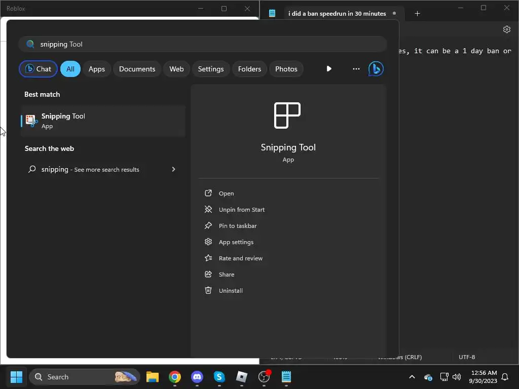Choose Rate and review

coord(241,258)
